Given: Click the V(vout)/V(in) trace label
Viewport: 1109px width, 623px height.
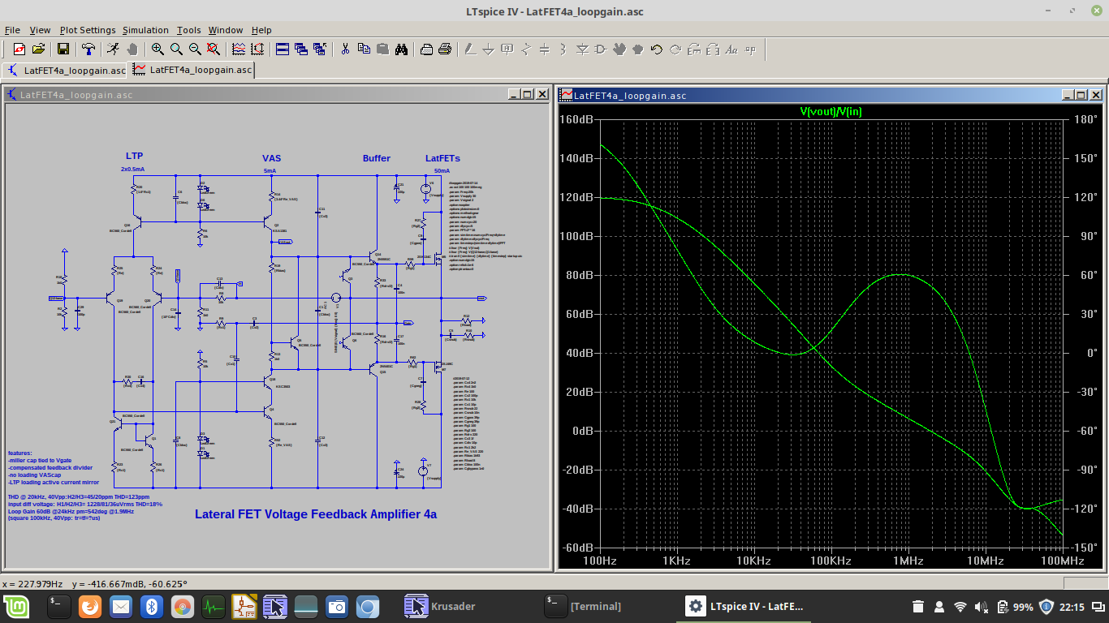Looking at the screenshot, I should click(x=831, y=111).
